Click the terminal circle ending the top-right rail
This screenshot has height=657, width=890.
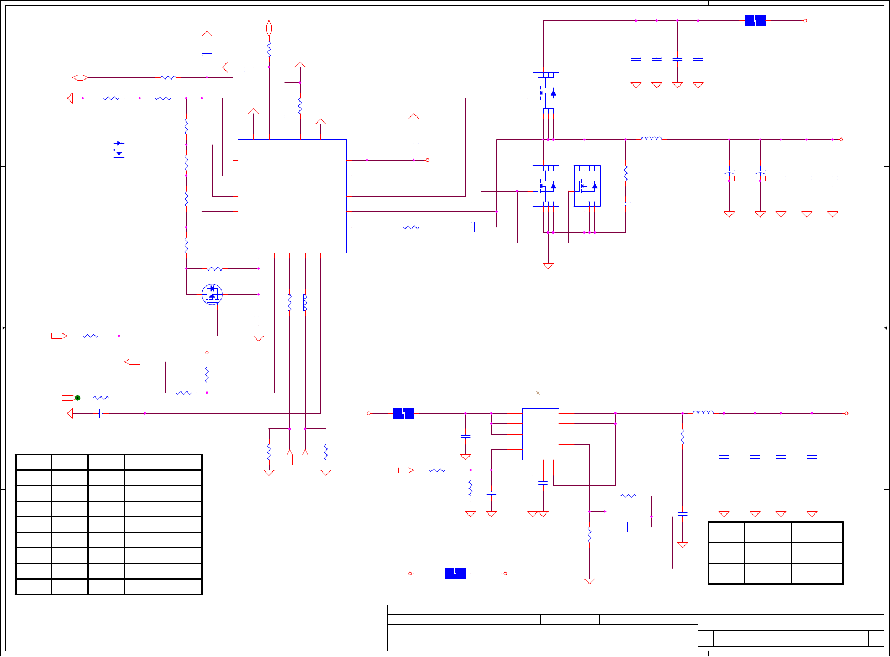[805, 21]
